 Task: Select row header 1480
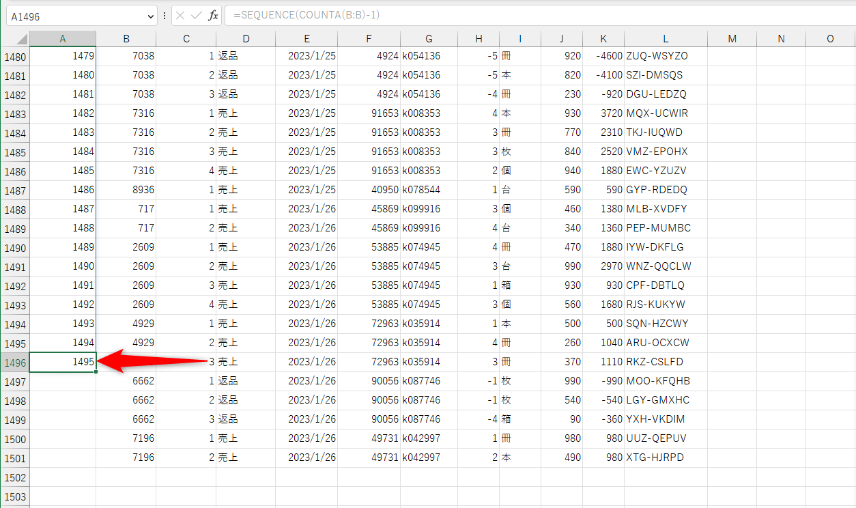coord(15,57)
